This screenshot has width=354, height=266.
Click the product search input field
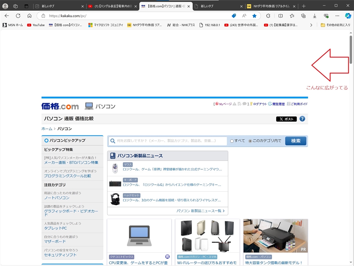[168, 141]
